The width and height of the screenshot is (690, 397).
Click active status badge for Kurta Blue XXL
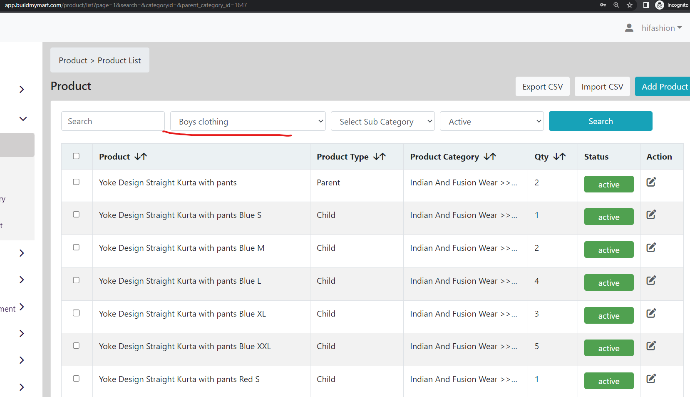(x=609, y=348)
